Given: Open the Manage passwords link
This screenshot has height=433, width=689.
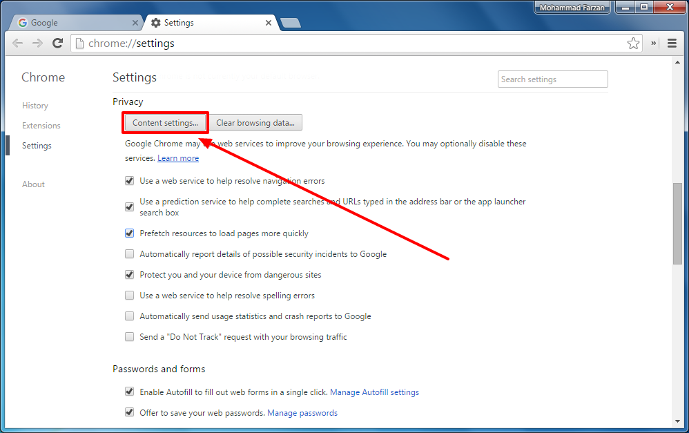Looking at the screenshot, I should tap(302, 413).
